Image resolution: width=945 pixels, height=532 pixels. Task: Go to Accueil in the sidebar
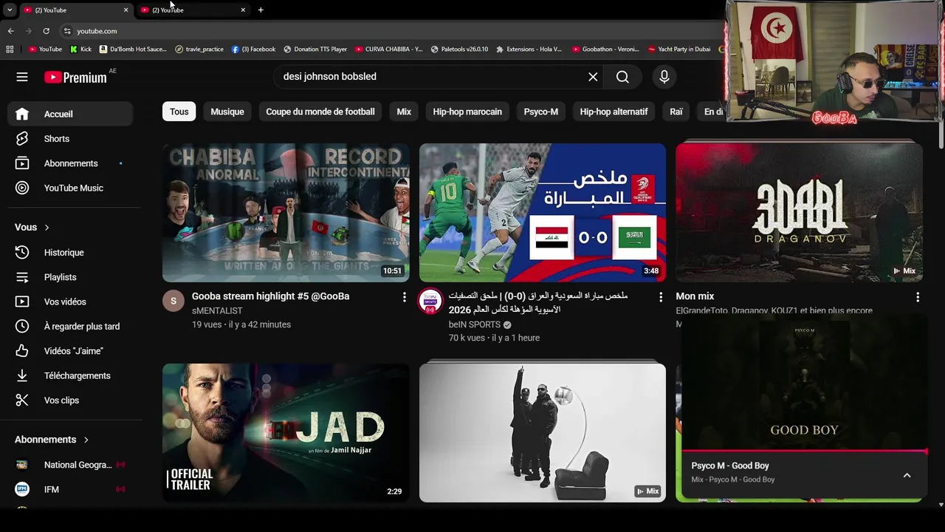point(70,114)
